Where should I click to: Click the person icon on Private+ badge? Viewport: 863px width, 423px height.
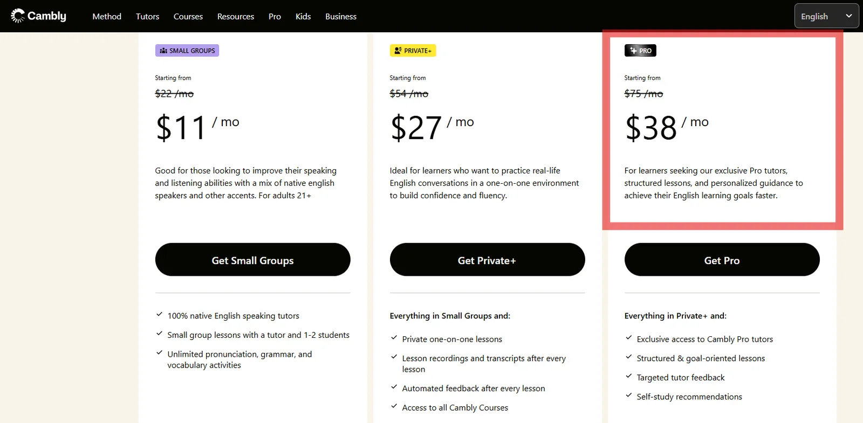point(398,50)
